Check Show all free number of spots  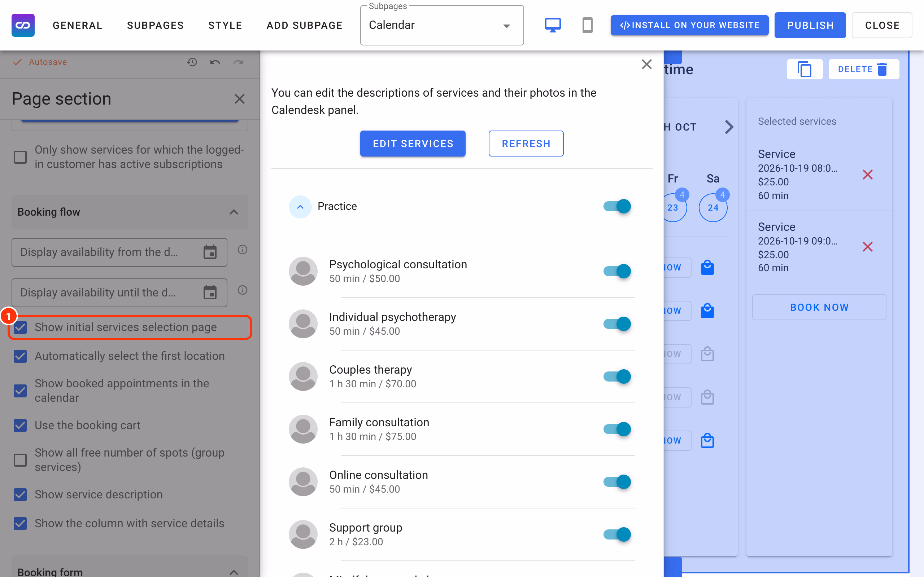pos(20,460)
